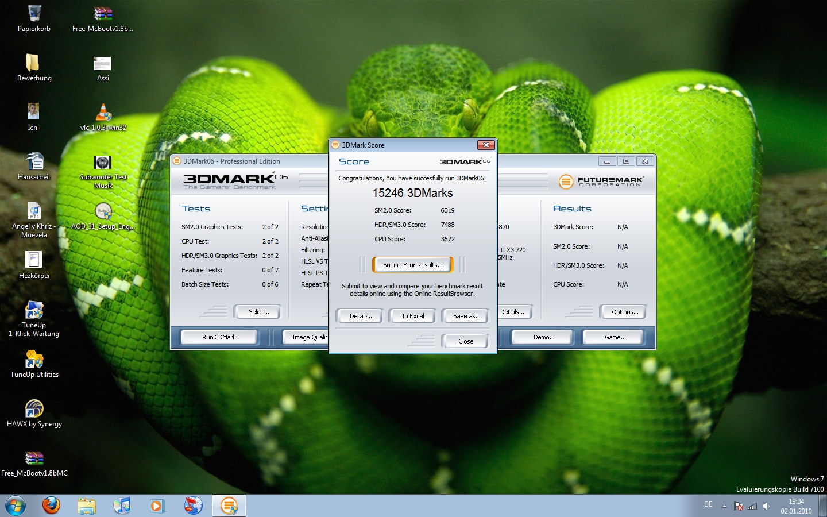Close the 3DMark Score dialog with the X
The width and height of the screenshot is (827, 517).
[x=486, y=145]
